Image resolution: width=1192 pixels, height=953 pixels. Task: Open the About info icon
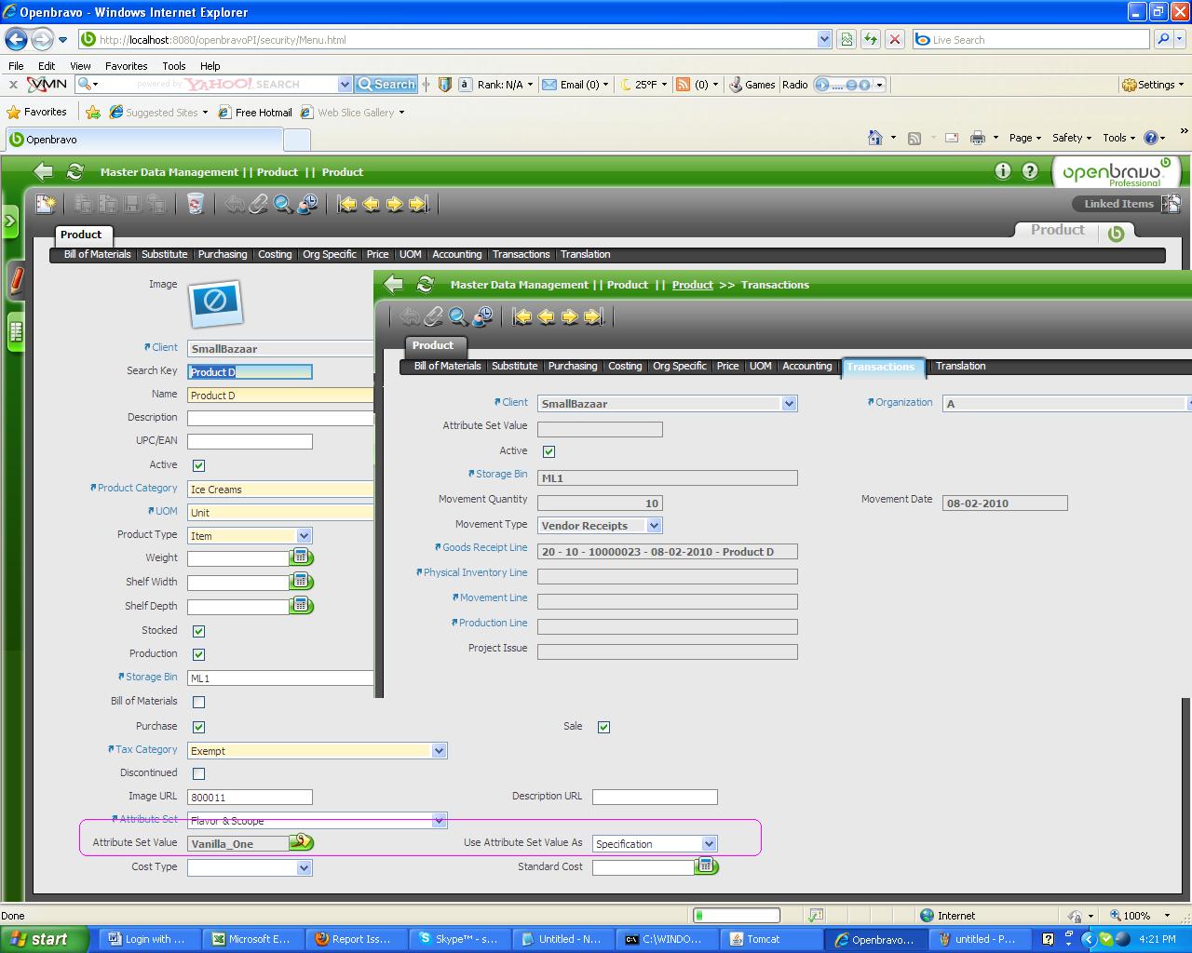coord(1002,170)
